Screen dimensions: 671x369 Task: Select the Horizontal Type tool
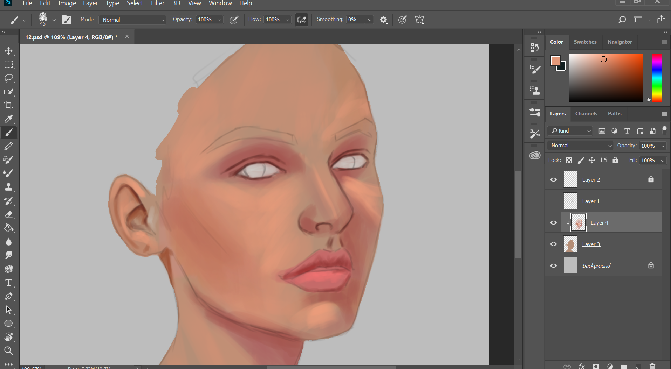coord(9,283)
